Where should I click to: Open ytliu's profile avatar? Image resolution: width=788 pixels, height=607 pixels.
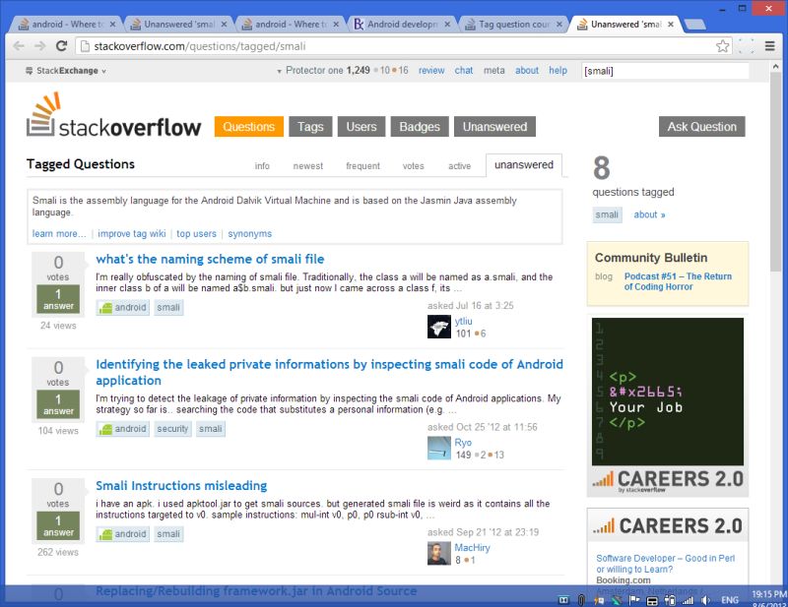438,326
